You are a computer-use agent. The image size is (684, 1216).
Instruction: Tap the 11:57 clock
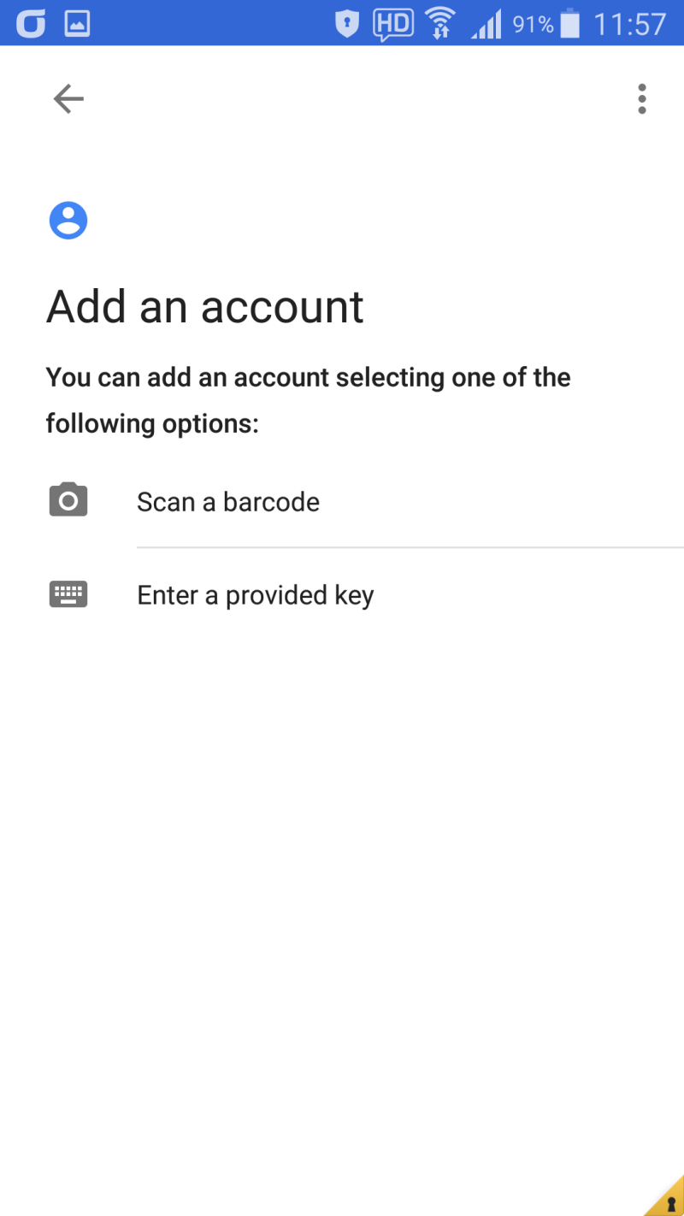click(x=629, y=24)
